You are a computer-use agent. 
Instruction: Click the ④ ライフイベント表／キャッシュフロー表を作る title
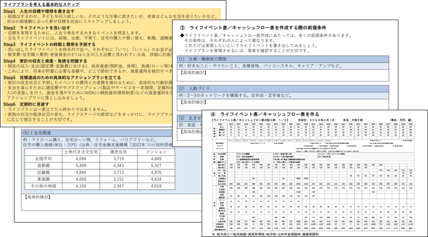pyautogui.click(x=265, y=114)
